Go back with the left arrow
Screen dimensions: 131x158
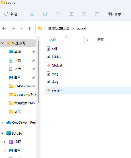tap(4, 28)
